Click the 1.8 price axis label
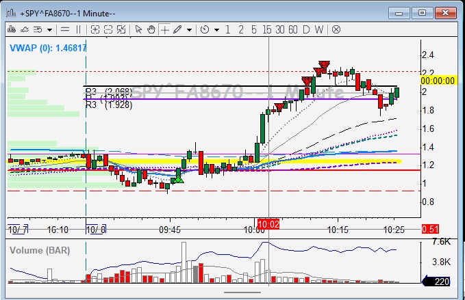The image size is (465, 300). click(428, 110)
